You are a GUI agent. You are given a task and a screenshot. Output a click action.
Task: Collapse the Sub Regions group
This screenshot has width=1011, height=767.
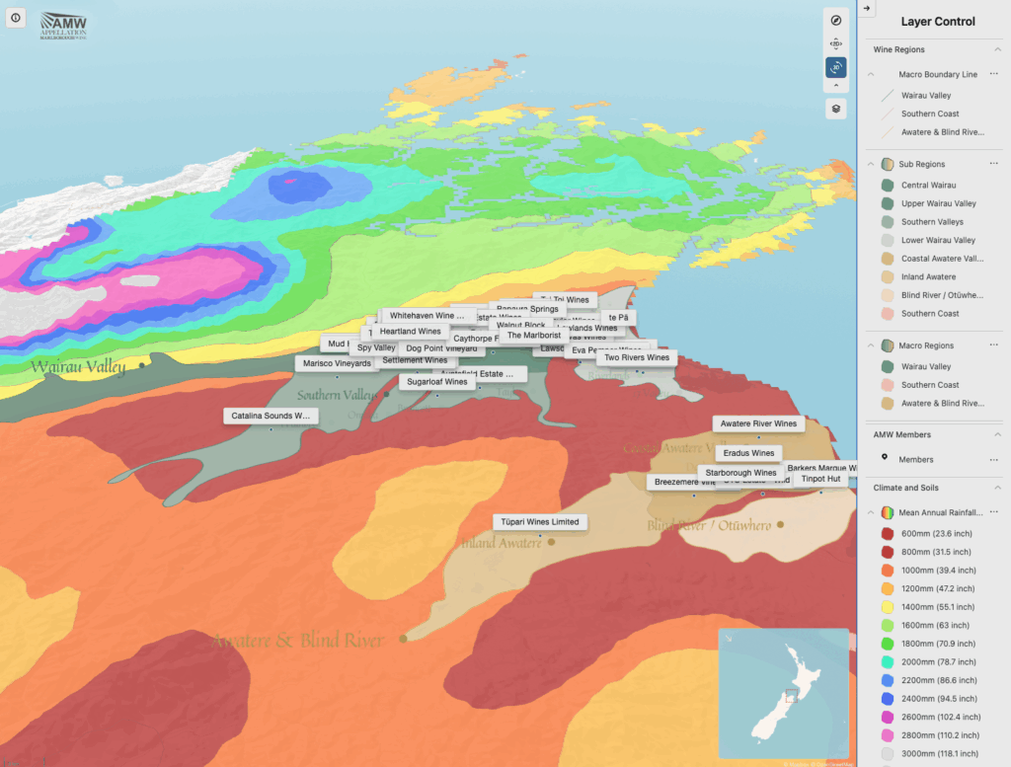871,164
